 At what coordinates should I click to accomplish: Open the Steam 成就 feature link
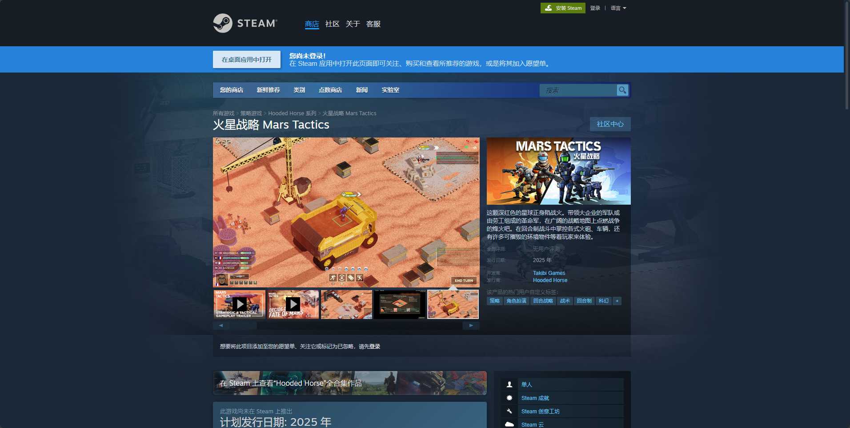point(535,398)
